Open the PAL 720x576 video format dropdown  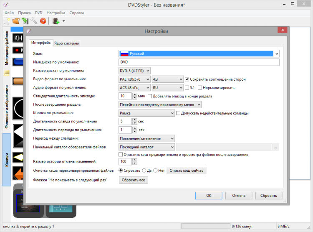point(134,79)
